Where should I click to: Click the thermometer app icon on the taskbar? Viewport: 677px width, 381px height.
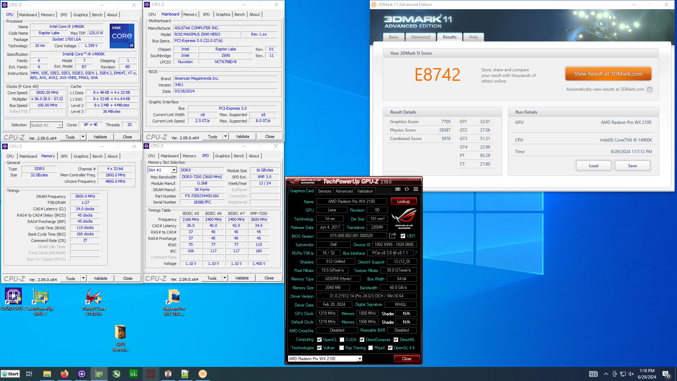[x=168, y=374]
